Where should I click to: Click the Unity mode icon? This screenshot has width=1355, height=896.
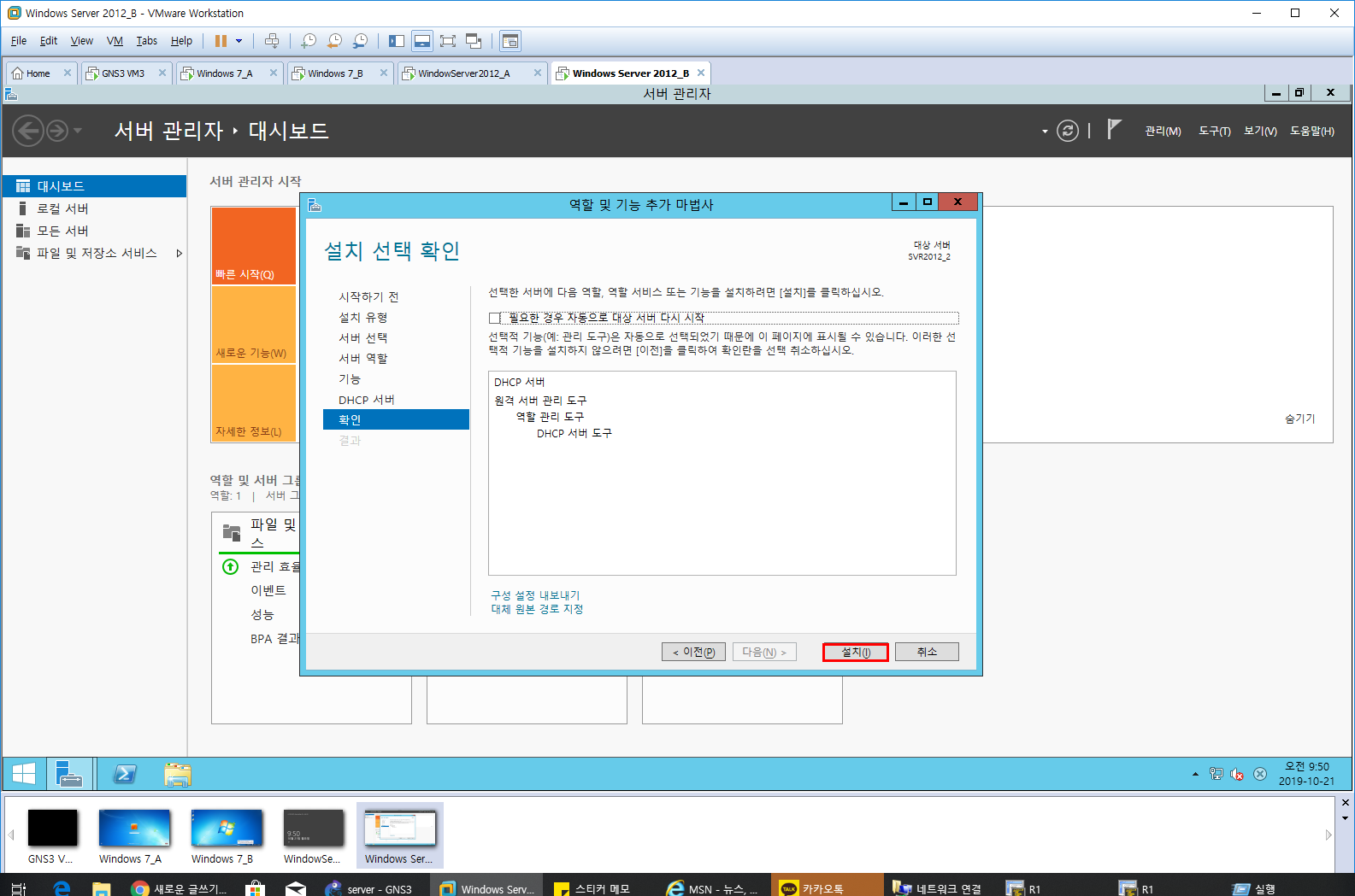tap(474, 41)
